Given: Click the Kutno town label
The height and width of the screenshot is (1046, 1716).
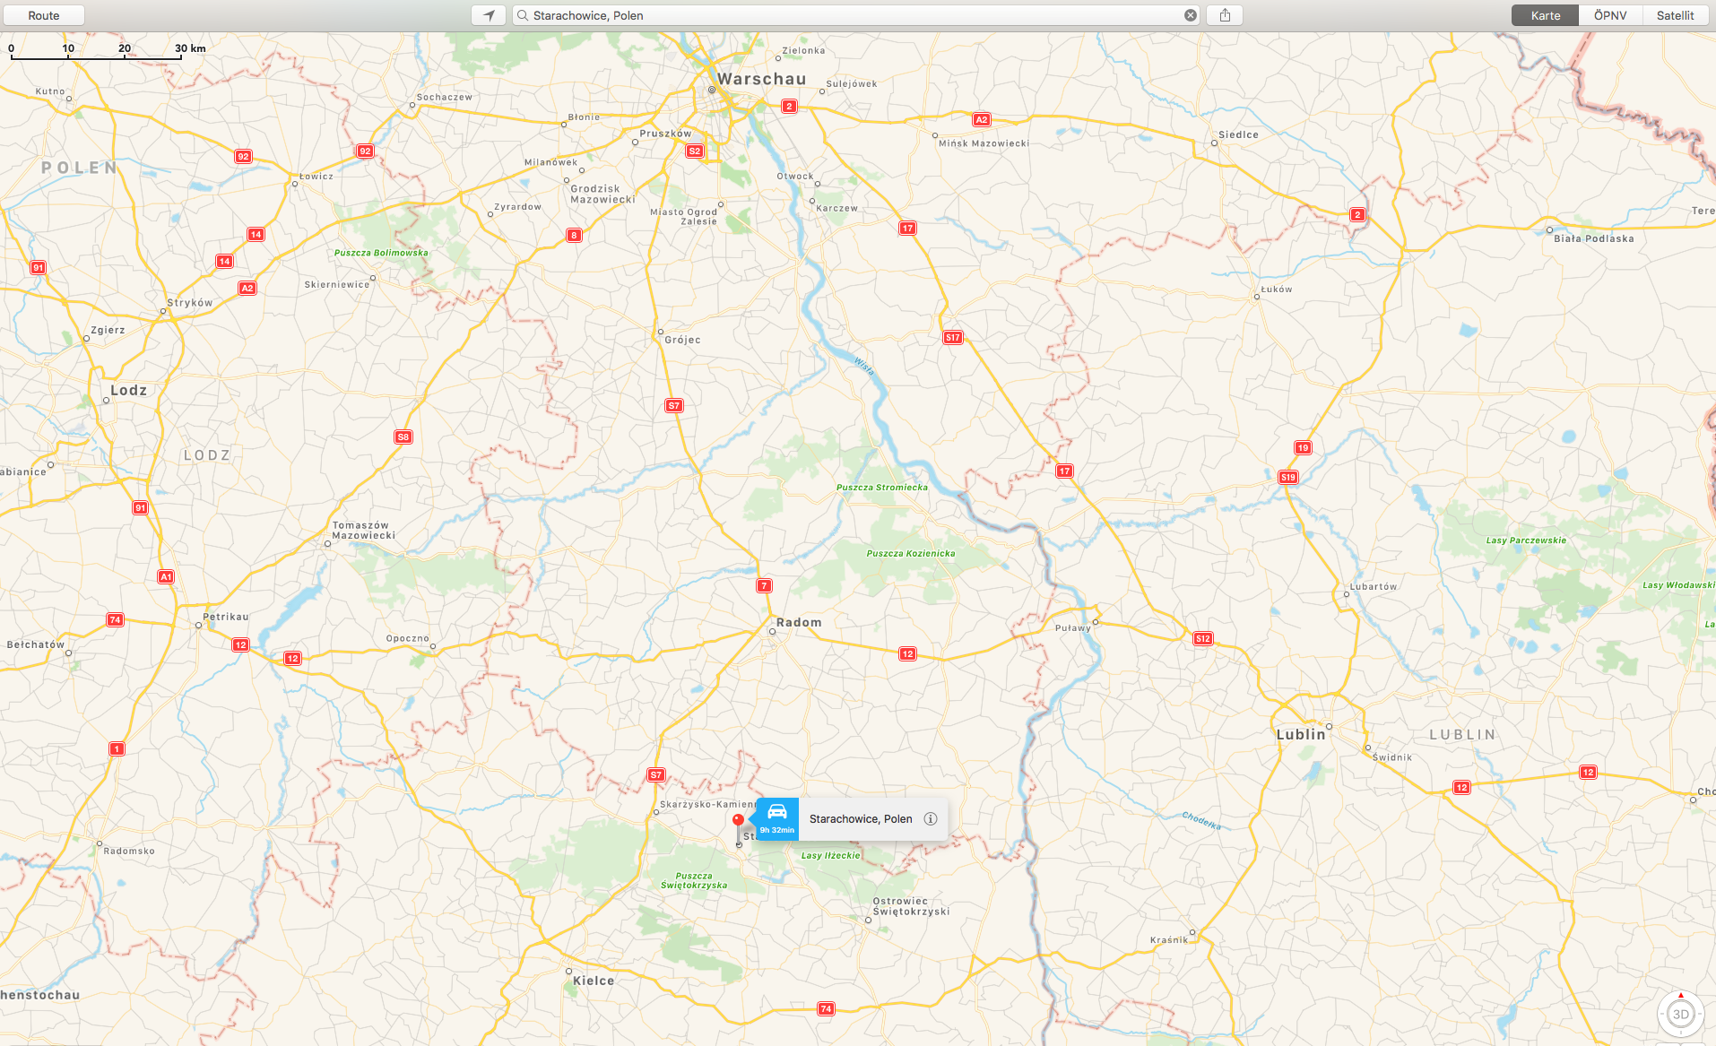Looking at the screenshot, I should point(49,91).
